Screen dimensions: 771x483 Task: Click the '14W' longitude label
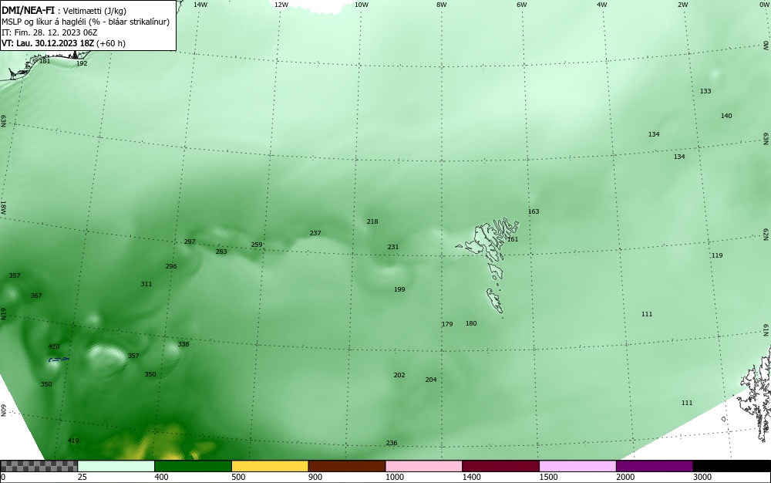tap(200, 5)
